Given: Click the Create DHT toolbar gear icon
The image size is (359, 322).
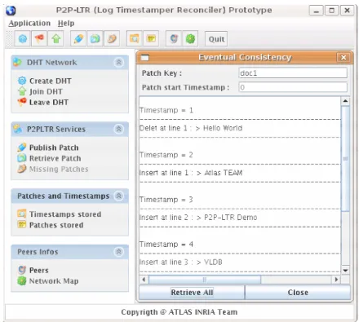Looking at the screenshot, I should 23,39.
